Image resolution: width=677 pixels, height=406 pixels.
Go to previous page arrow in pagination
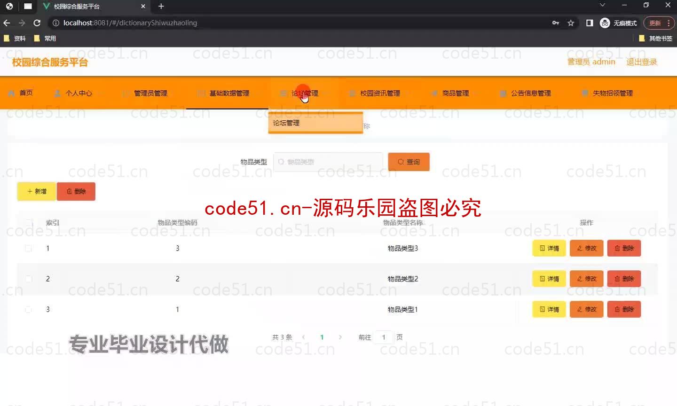pyautogui.click(x=304, y=337)
